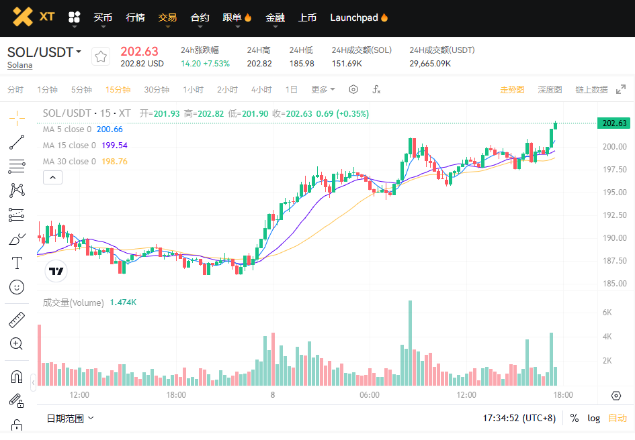Switch to 1日 interval
This screenshot has width=635, height=440.
coord(291,89)
